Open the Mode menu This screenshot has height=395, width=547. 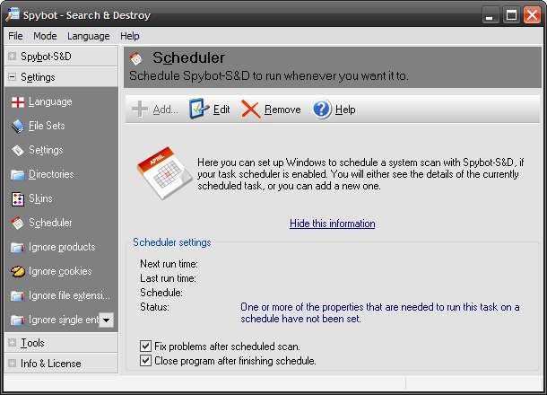pos(45,36)
